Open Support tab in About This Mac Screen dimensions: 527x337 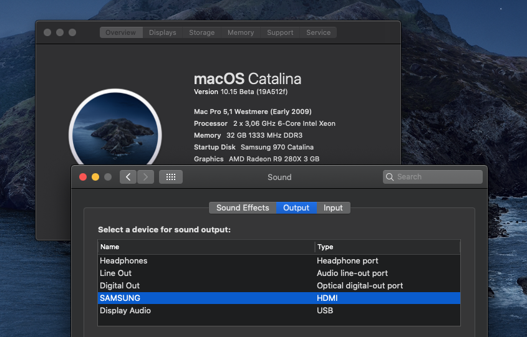(x=280, y=32)
